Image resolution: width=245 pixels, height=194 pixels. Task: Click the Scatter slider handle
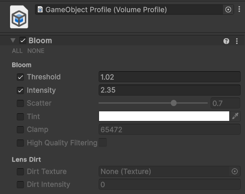(174, 103)
